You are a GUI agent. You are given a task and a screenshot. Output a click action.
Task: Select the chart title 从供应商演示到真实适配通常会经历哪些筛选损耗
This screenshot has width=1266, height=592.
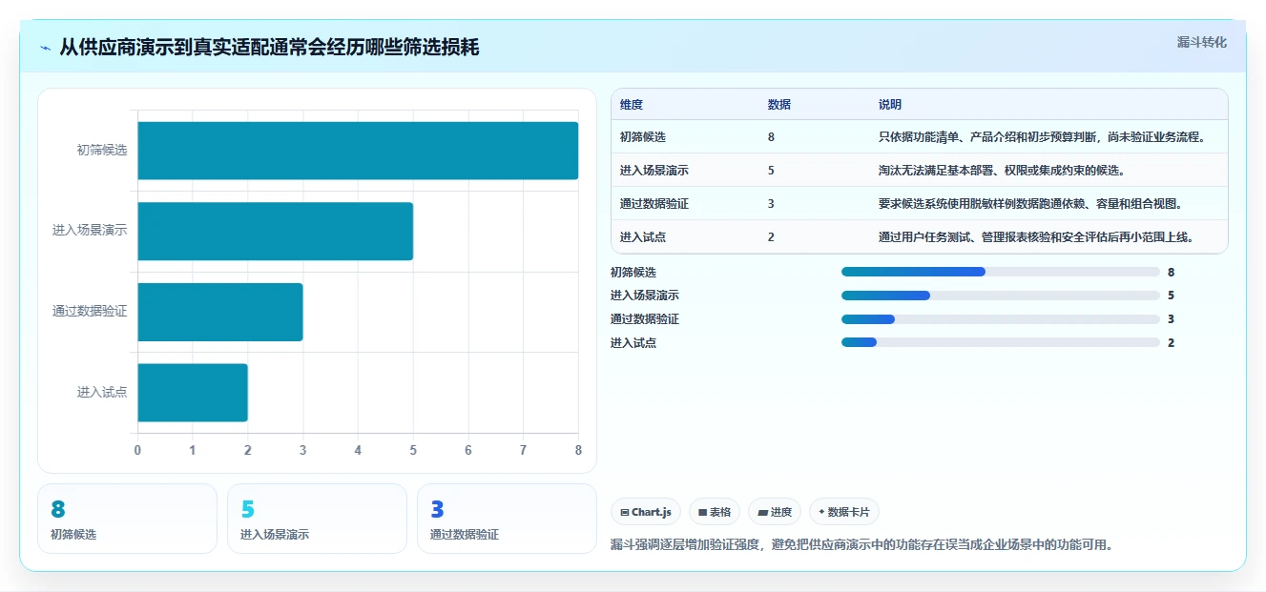click(x=269, y=48)
